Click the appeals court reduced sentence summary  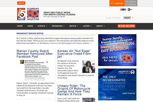76,69
